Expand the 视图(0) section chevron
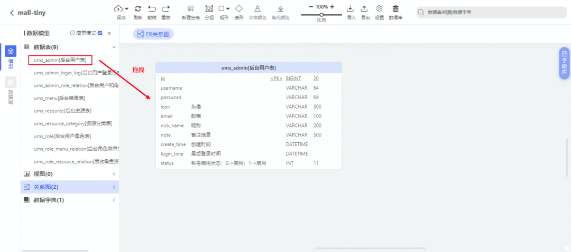Viewport: 571px width, 252px height. pyautogui.click(x=114, y=175)
